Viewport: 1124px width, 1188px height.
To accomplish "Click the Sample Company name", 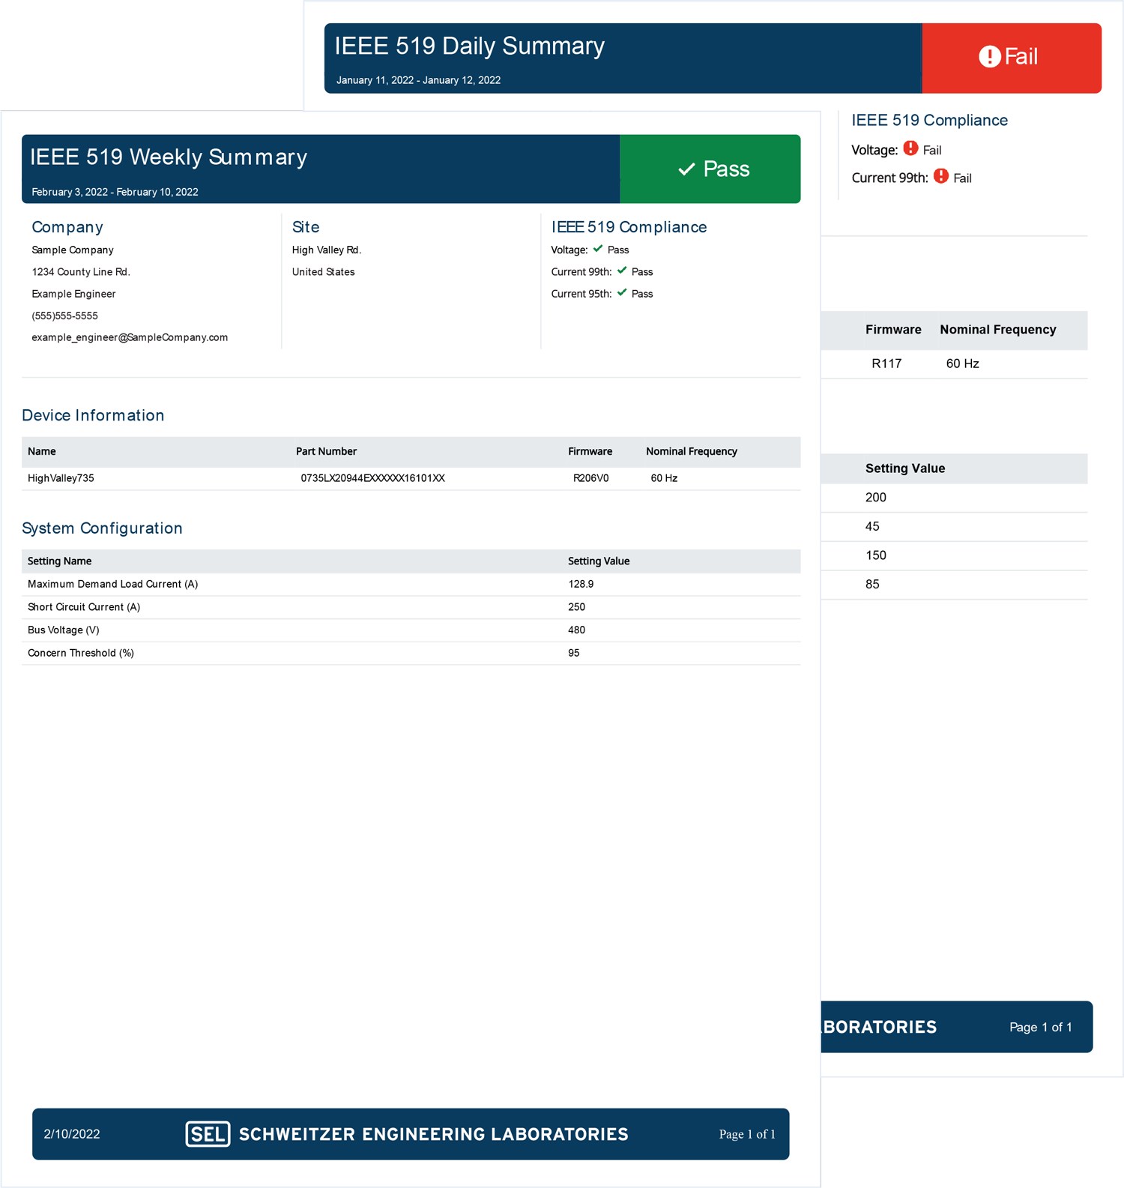I will 73,250.
